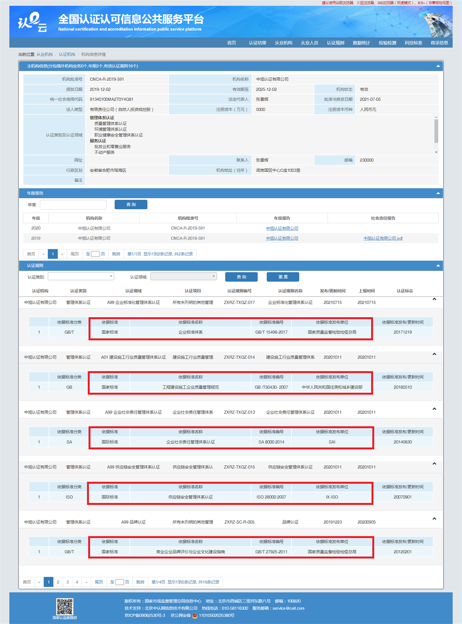Click the QR code image in footer
This screenshot has width=462, height=624.
[65, 607]
